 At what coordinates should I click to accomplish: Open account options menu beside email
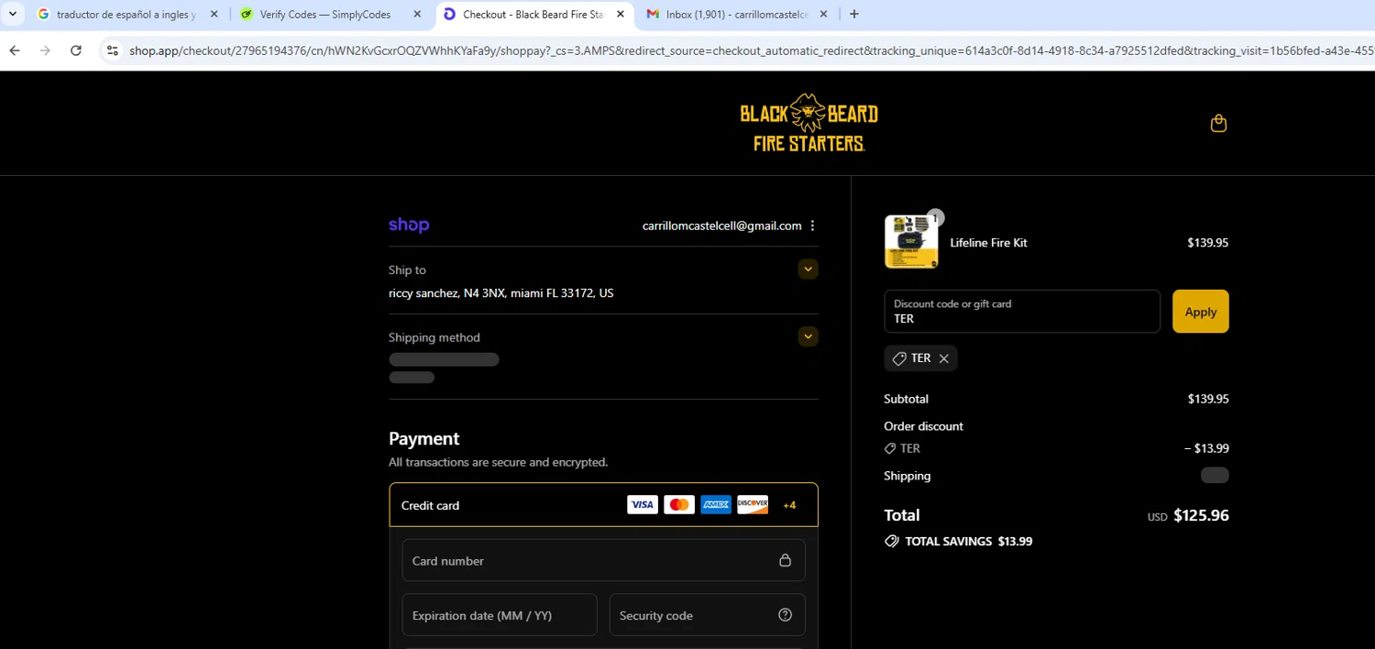812,225
